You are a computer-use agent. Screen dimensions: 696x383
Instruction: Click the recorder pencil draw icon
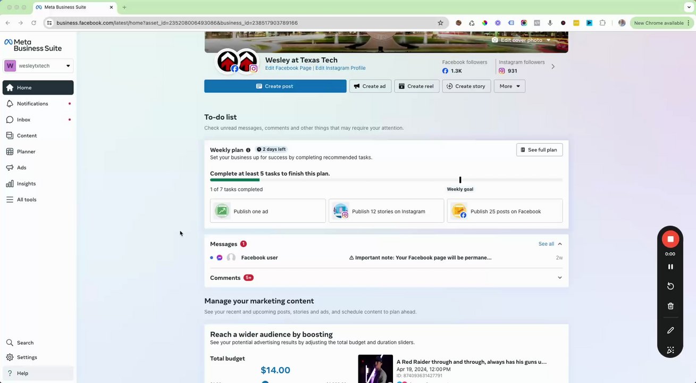click(670, 330)
